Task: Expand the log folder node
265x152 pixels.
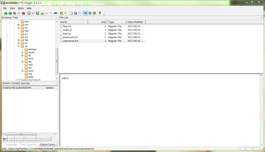Action: click(22, 62)
